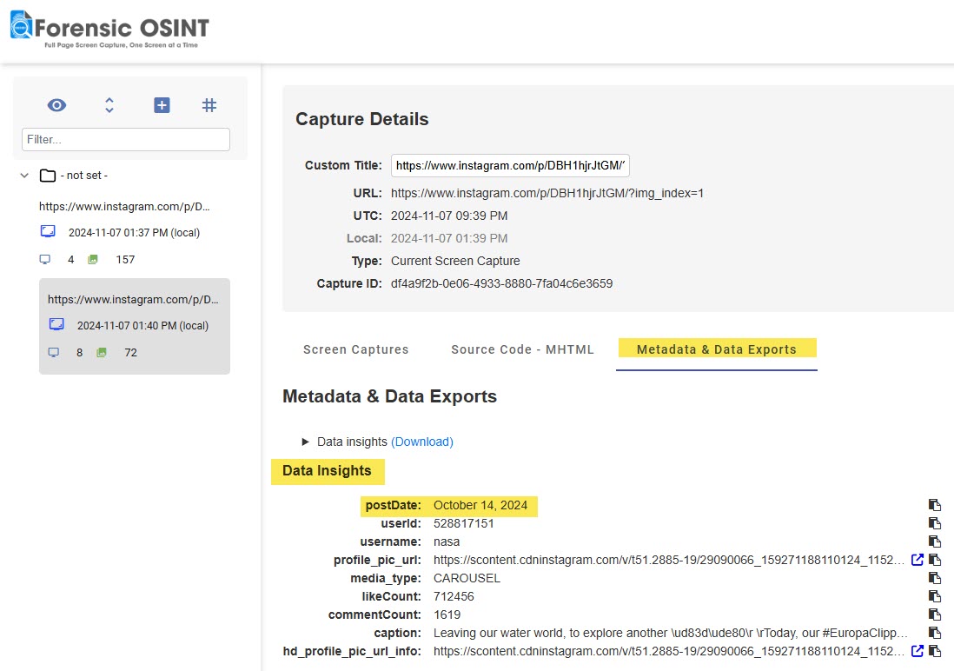This screenshot has width=954, height=671.
Task: Click the Capture ID value df4a9f2b-0e06...
Action: 501,283
